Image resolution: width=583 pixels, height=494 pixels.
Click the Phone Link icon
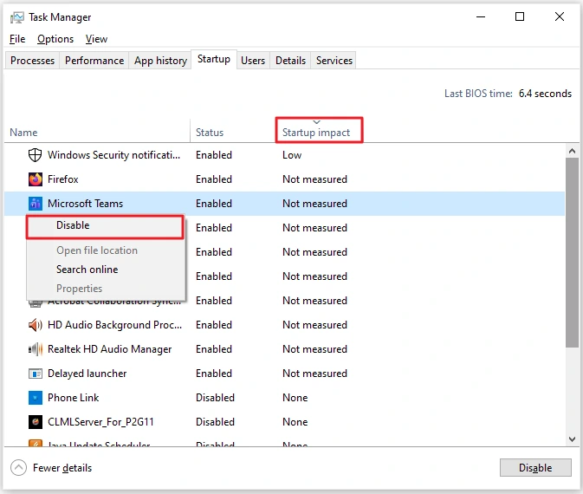(36, 398)
